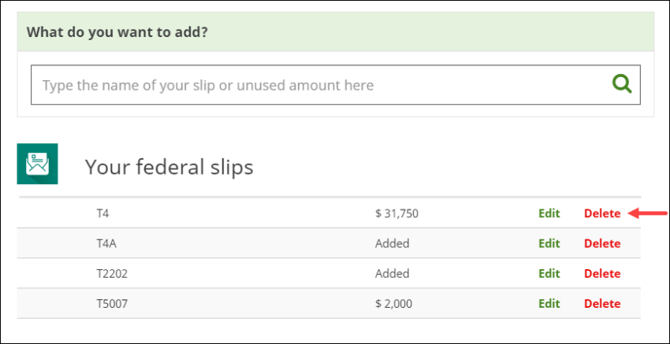
Task: Edit the T4 slip
Action: [549, 213]
